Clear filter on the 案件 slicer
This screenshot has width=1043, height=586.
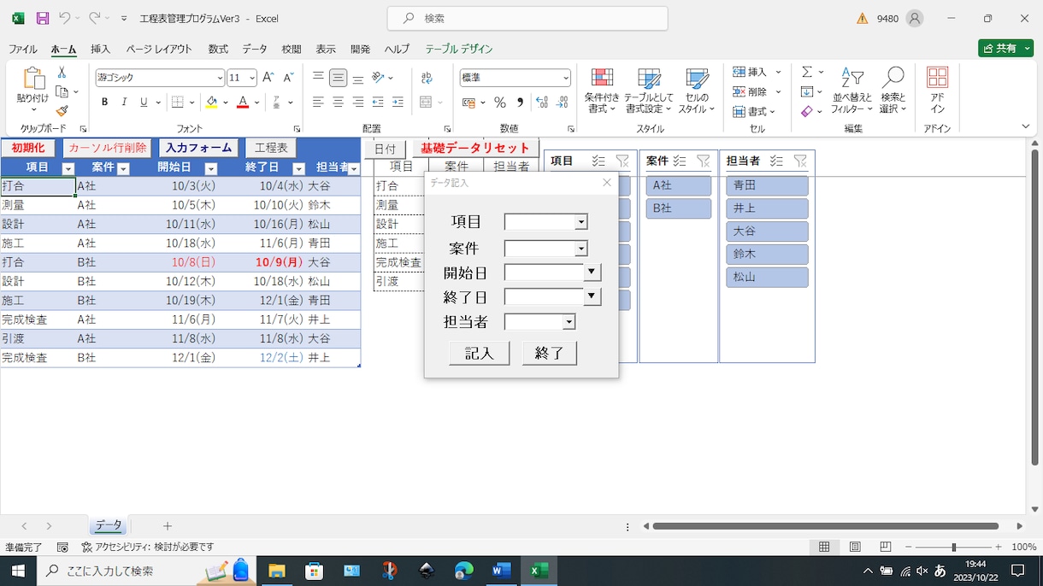pyautogui.click(x=704, y=161)
